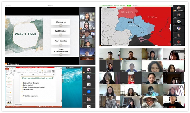Click the host's purple avatar above the participant list
The image size is (190, 113).
[x=89, y=69]
